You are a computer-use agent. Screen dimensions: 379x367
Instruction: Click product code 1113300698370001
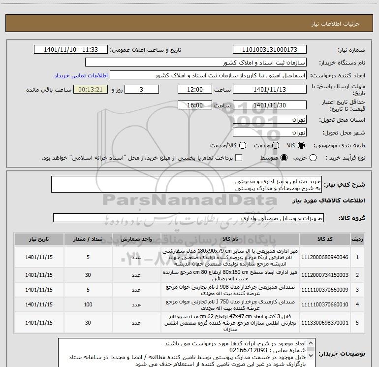pyautogui.click(x=325, y=323)
